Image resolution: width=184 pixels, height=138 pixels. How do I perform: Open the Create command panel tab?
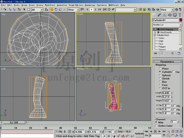[x=154, y=15]
